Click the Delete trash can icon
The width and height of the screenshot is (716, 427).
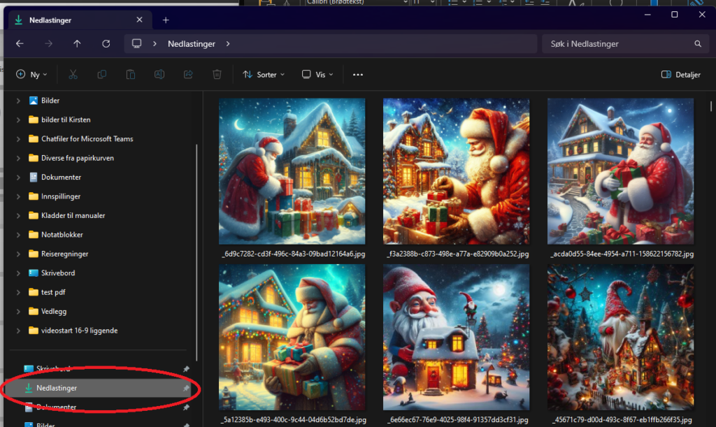(217, 75)
